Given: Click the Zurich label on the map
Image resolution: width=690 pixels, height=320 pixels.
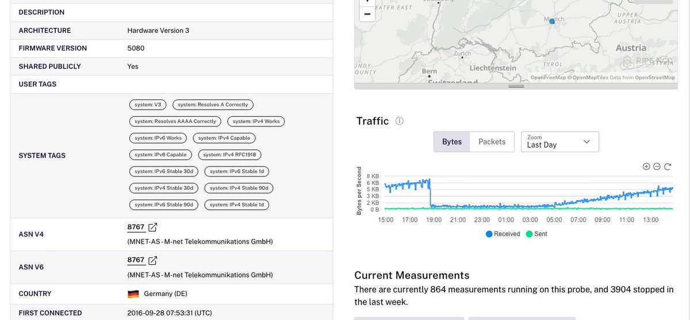Looking at the screenshot, I should pos(462,53).
